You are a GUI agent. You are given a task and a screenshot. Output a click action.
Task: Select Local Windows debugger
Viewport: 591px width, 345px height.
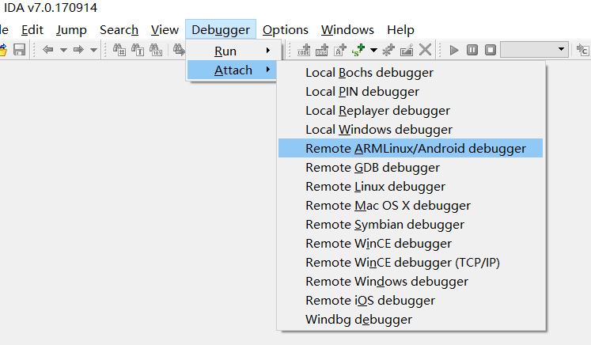411,129
